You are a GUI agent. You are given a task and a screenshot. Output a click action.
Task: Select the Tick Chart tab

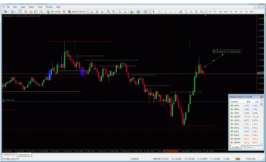pyautogui.click(x=247, y=148)
